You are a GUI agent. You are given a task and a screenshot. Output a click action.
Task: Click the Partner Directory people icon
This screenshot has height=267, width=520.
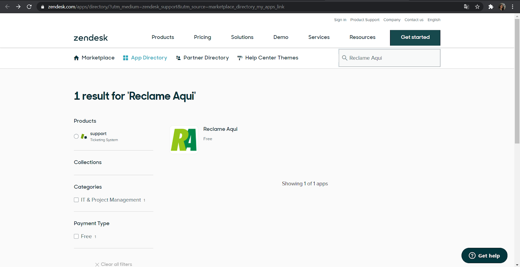click(x=178, y=58)
